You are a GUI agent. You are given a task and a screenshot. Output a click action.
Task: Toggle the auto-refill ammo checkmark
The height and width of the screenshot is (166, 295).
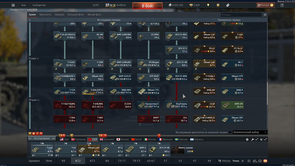tap(265, 139)
